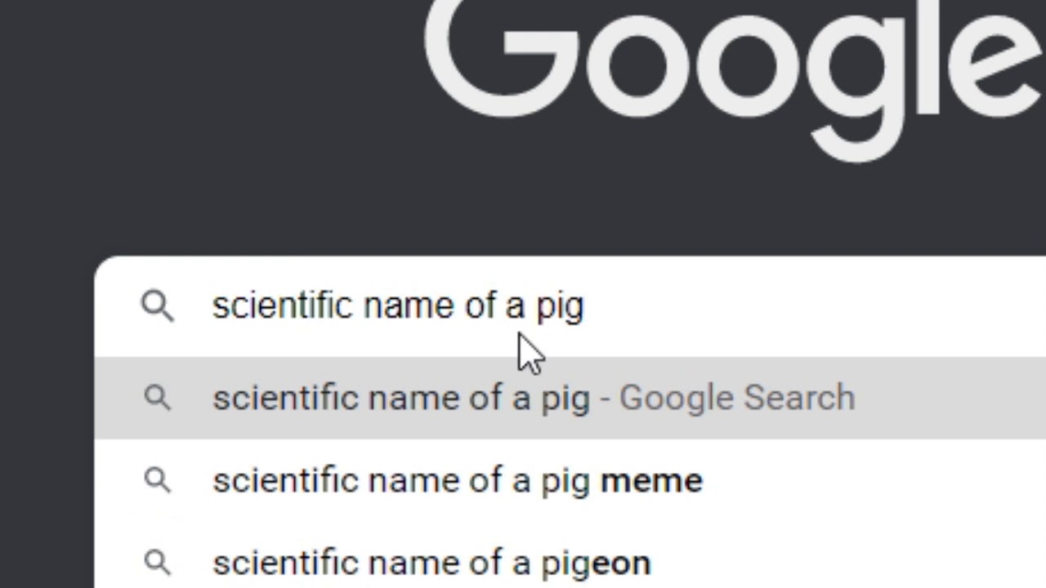Click the search icon beside the 'pigeon' suggestion

tap(158, 563)
